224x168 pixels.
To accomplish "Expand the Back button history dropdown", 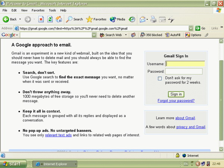I will point(20,19).
